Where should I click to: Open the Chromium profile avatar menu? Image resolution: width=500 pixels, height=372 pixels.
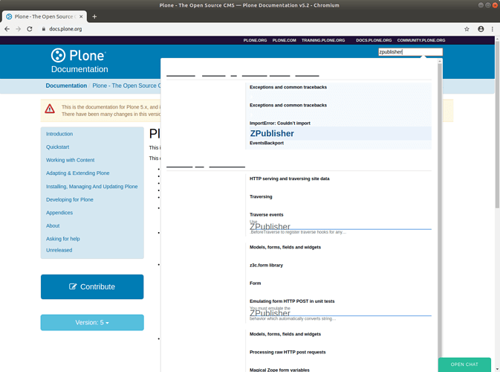click(x=481, y=29)
